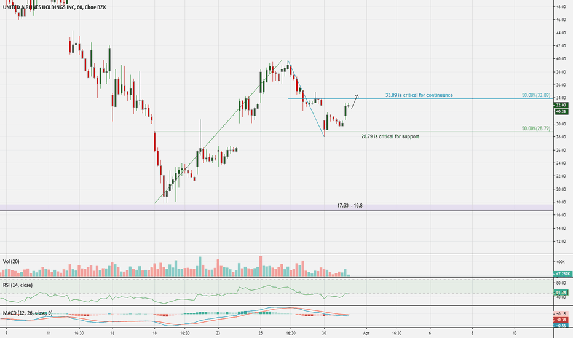The width and height of the screenshot is (573, 338).
Task: Click 36.00 on the price axis
Action: point(561,85)
